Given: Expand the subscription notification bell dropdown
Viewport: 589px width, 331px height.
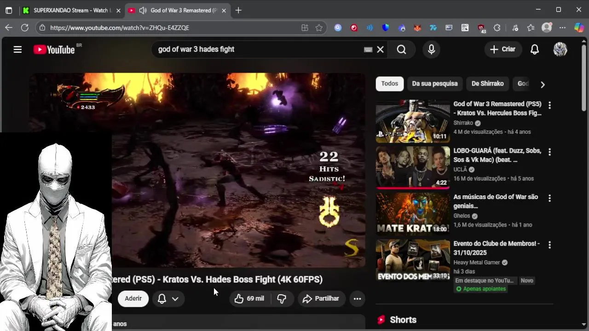Looking at the screenshot, I should pyautogui.click(x=168, y=298).
